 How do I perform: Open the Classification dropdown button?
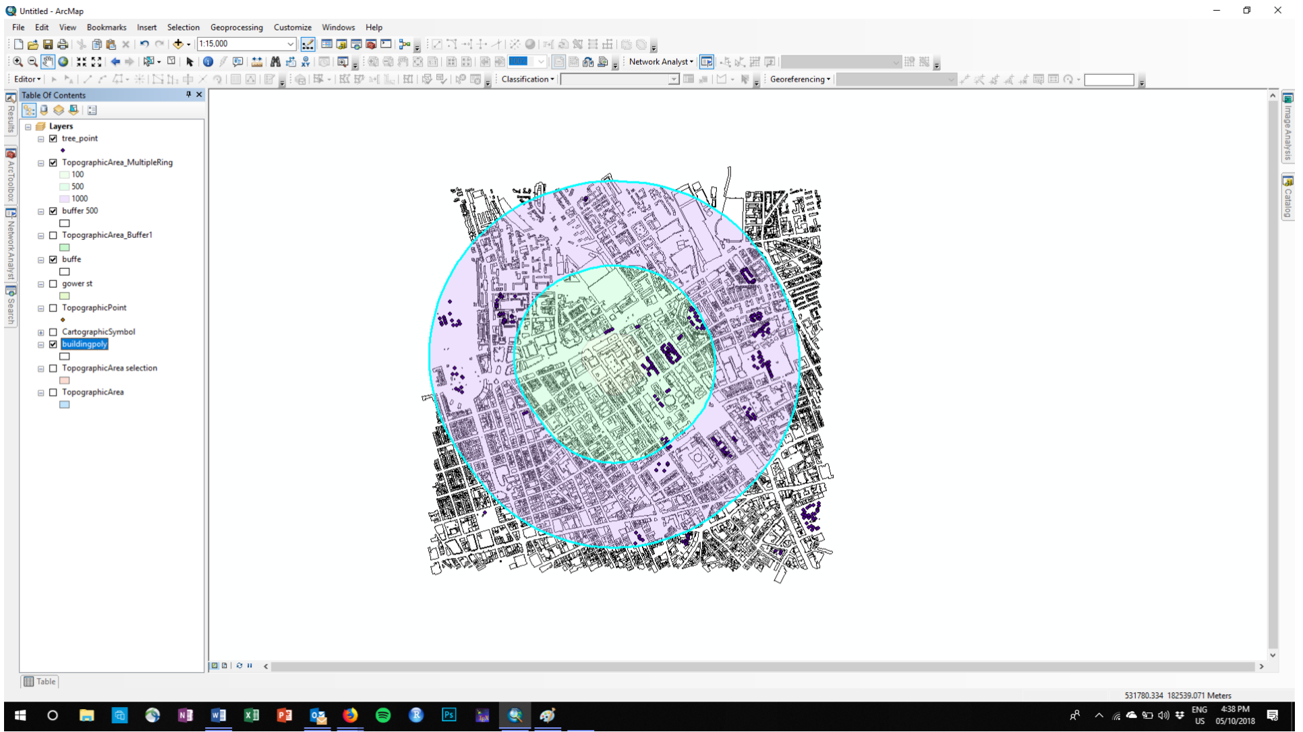526,79
